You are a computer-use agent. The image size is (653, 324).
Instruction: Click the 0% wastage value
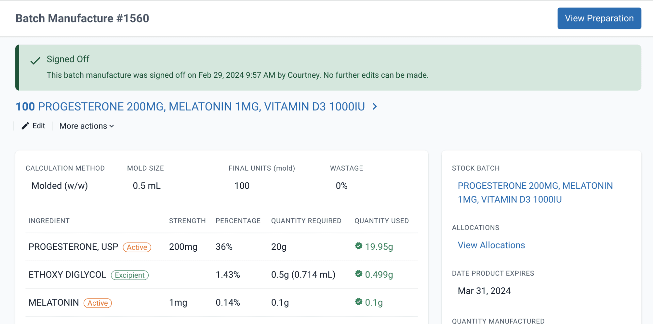341,186
